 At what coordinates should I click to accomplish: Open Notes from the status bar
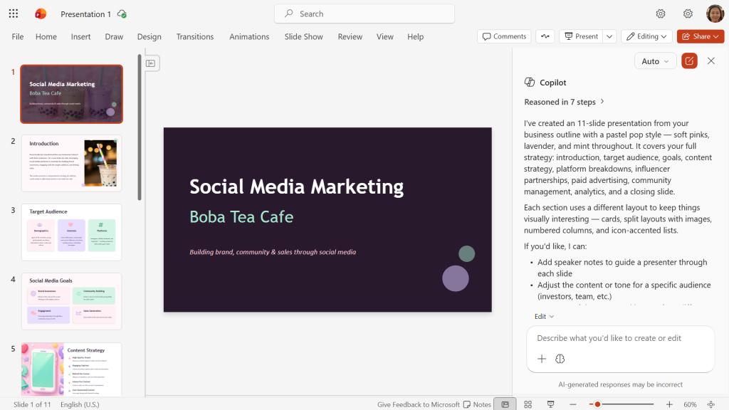click(477, 404)
